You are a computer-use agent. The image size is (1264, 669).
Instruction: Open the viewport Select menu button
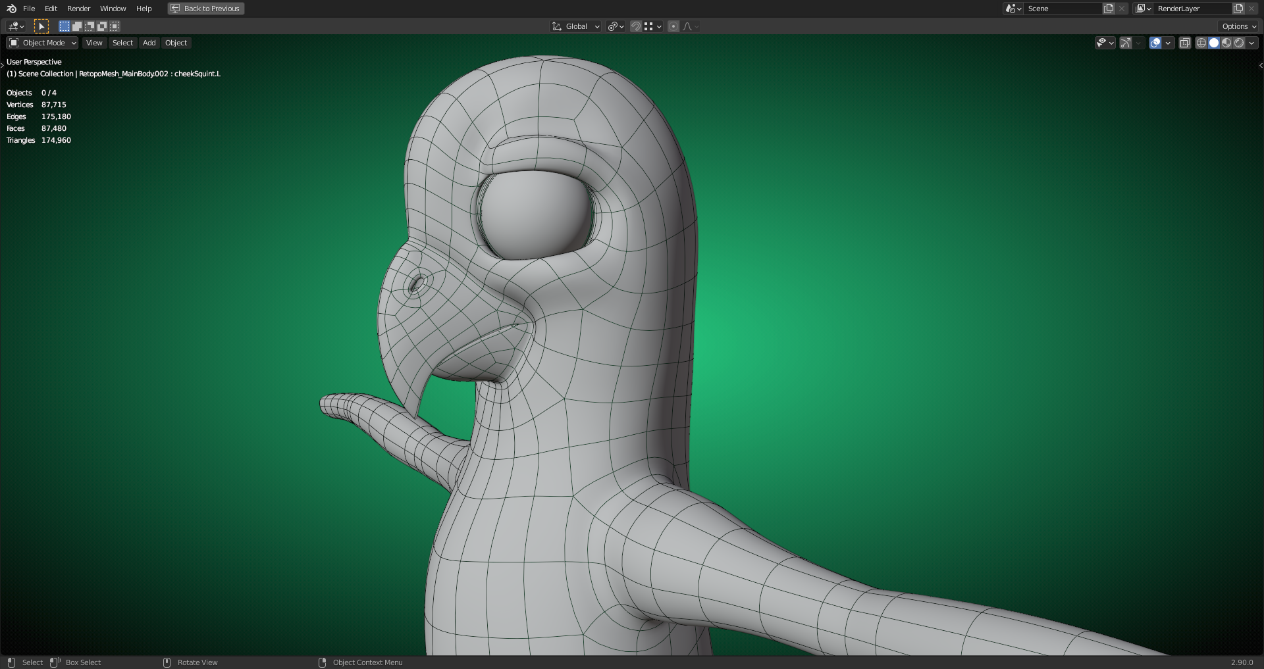click(122, 43)
